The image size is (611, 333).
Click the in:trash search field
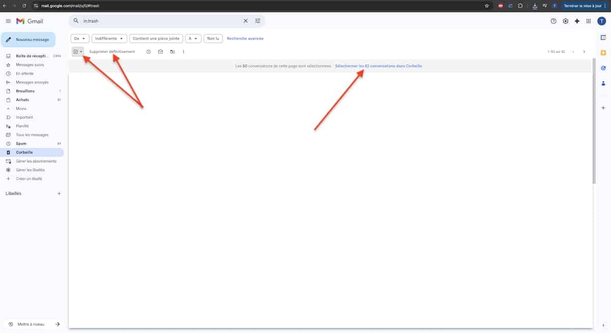point(161,21)
